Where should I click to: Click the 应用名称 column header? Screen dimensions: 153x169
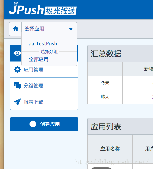click(110, 149)
